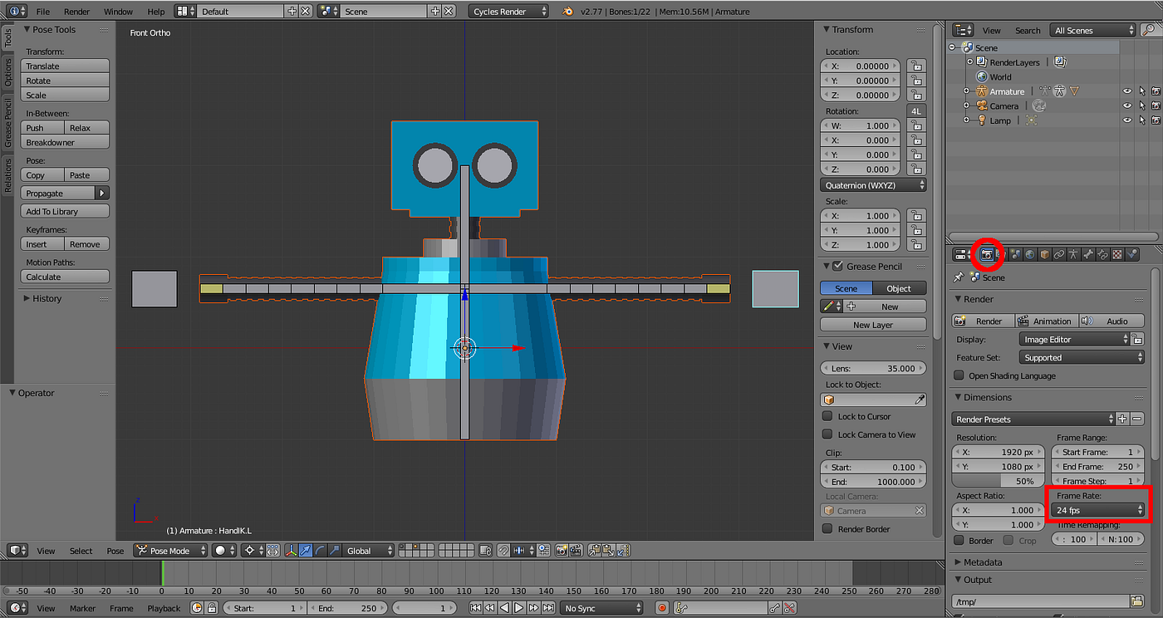Enable the Open Shading Language checkbox
The image size is (1163, 618).
pos(959,375)
